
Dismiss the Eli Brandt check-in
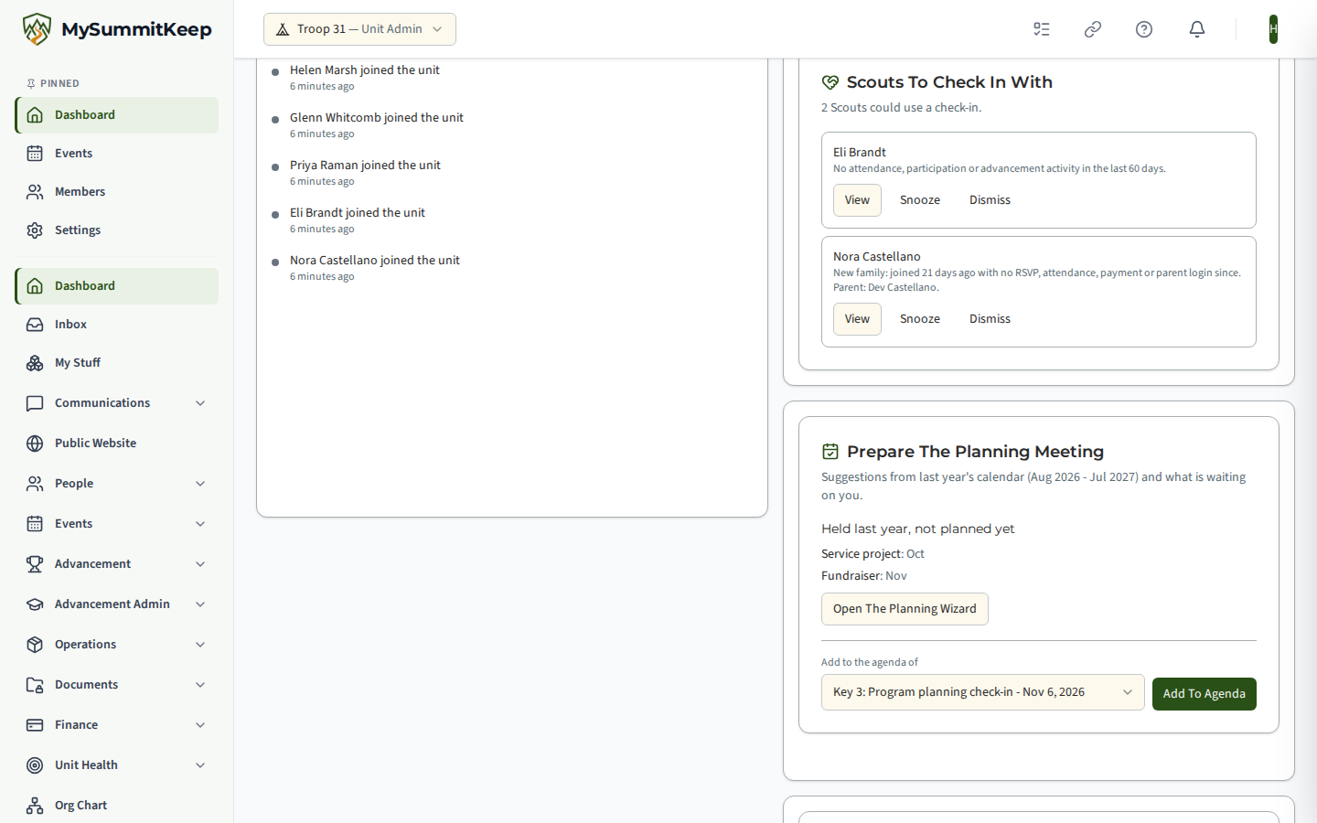[990, 200]
